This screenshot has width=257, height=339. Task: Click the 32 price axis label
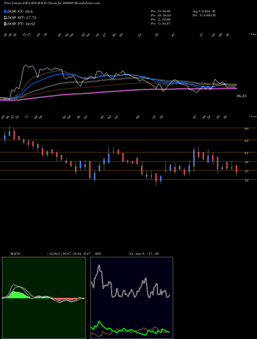246,180
